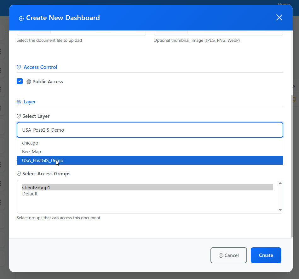Viewport: 299px width, 279px height.
Task: Open the Select Layer combo box
Action: pos(150,130)
